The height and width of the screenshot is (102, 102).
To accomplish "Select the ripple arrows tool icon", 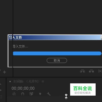I will 1,90.
